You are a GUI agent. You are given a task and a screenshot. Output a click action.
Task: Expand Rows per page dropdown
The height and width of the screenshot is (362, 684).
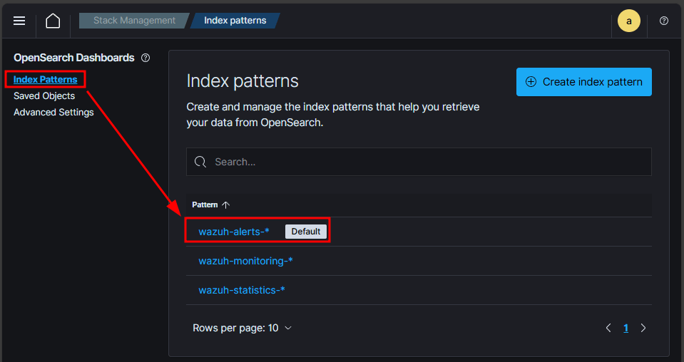pos(243,328)
